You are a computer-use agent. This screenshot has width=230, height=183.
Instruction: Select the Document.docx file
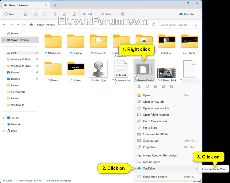pos(121,72)
